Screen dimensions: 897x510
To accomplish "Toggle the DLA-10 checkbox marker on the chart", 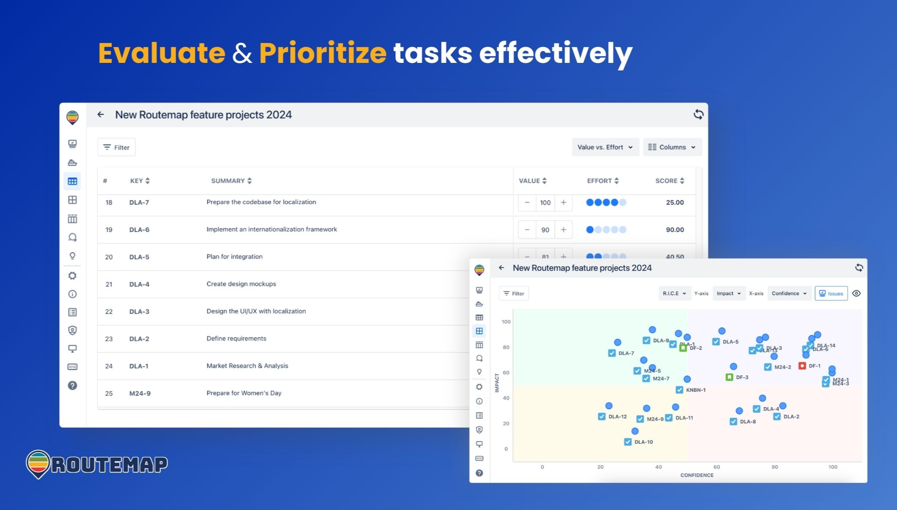I will (628, 442).
